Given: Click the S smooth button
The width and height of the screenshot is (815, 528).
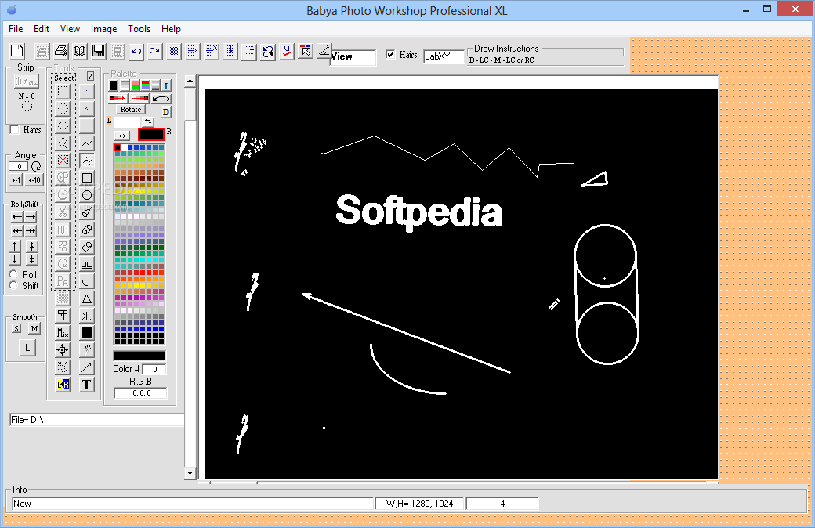Looking at the screenshot, I should click(17, 328).
